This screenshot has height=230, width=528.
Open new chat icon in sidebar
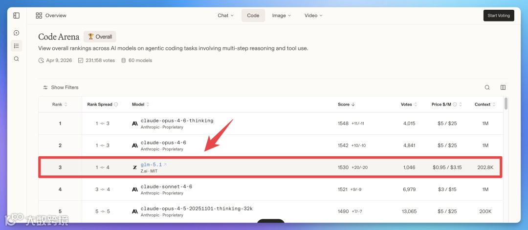[x=16, y=33]
